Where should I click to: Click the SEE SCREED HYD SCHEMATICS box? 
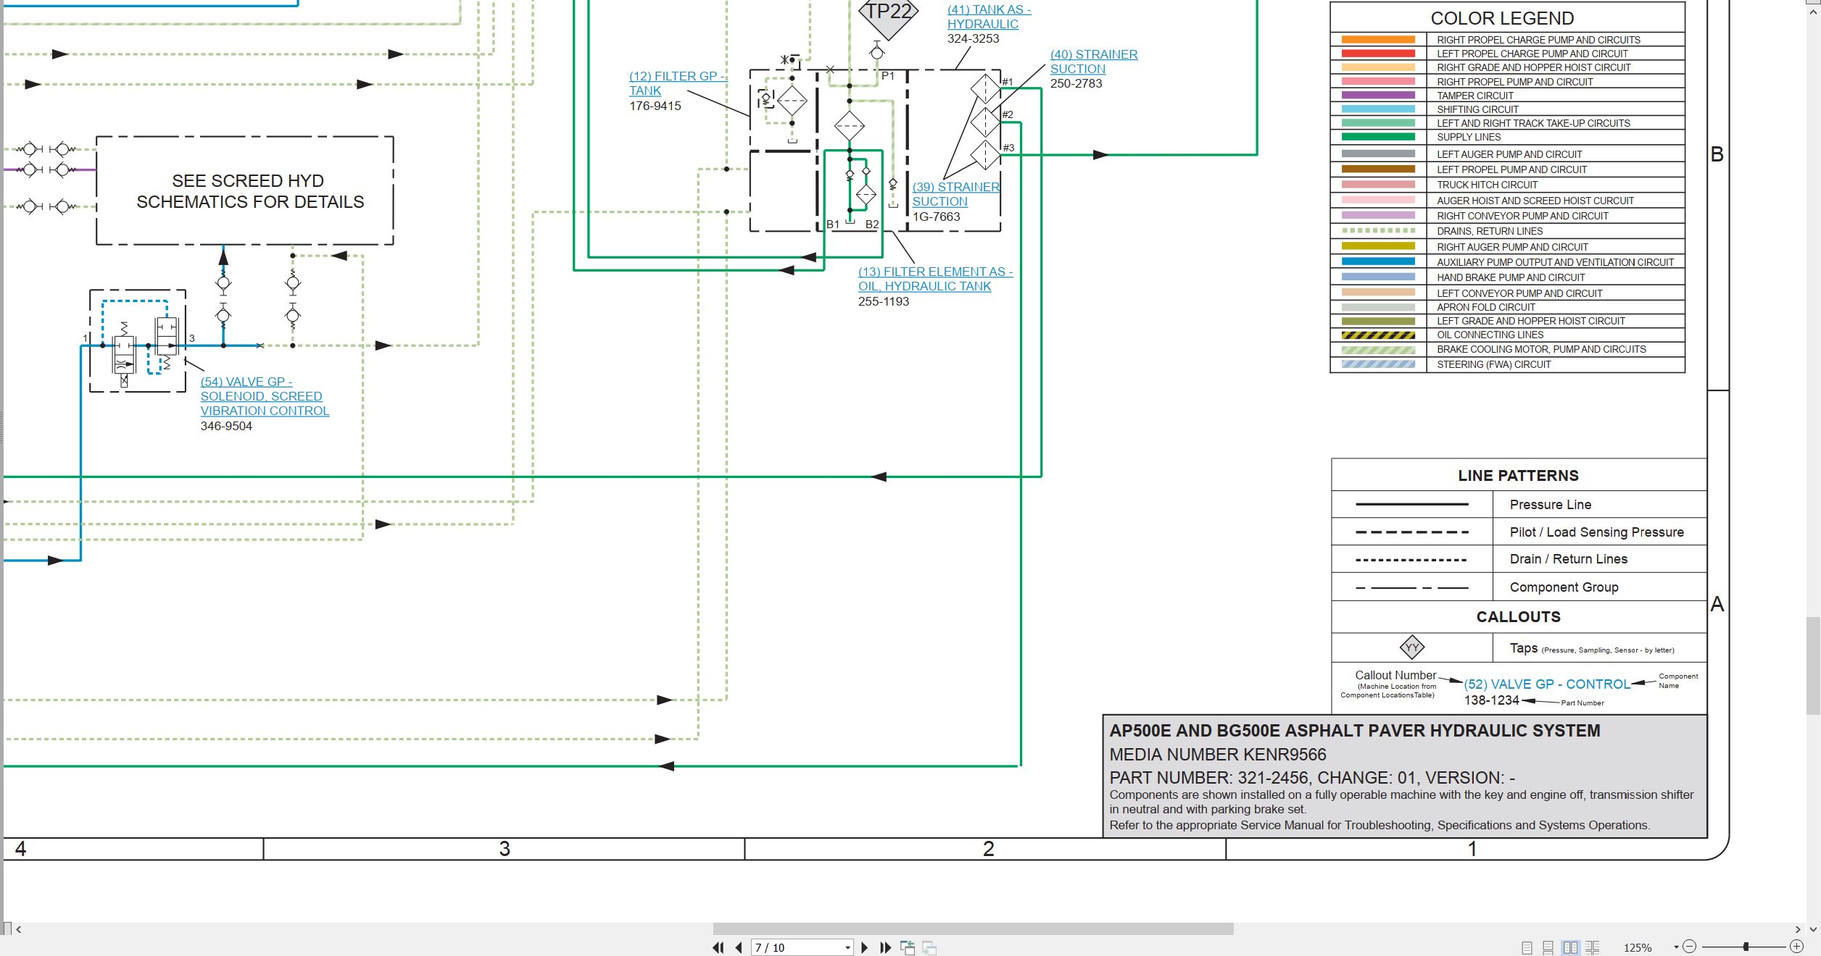pos(245,190)
